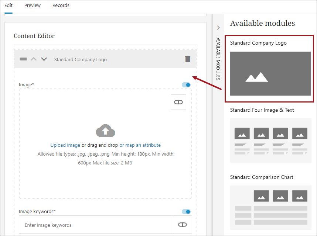Screen dimensions: 317x236
Task: Select the Standard Comparison Chart module
Action: [x=270, y=207]
